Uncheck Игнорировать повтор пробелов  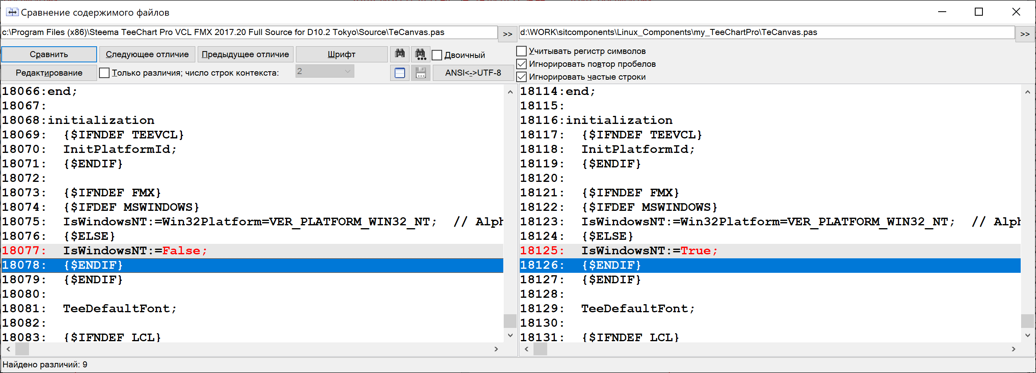click(521, 64)
